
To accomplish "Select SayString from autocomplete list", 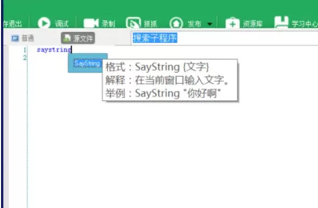I will 87,63.
